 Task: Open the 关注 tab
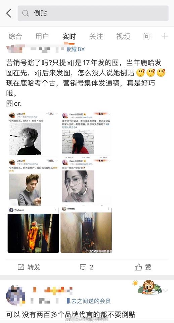click(x=96, y=36)
